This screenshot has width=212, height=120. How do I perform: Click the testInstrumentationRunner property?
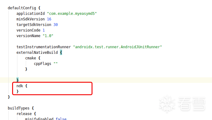click(x=43, y=47)
